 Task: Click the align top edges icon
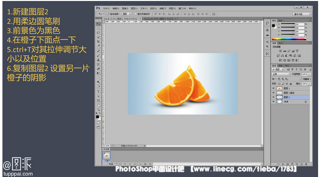[156, 14]
